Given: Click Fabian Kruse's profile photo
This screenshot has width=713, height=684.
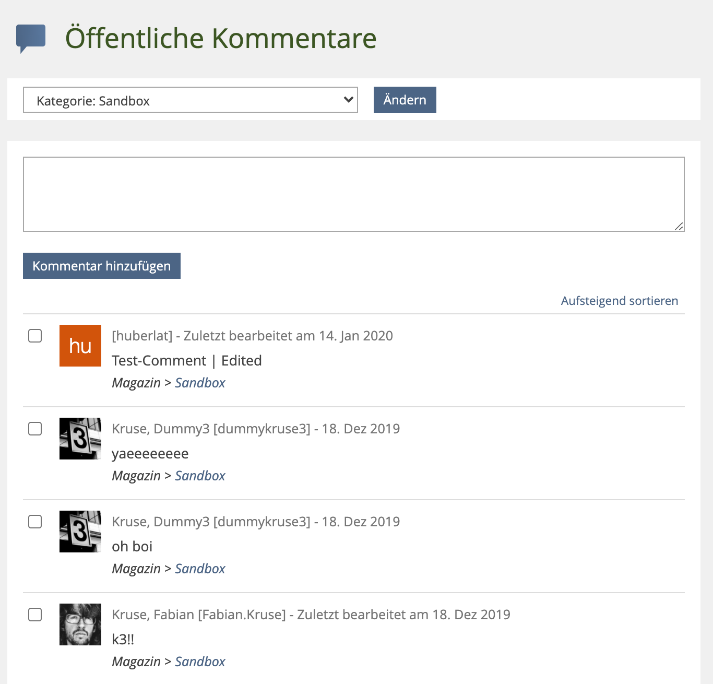Looking at the screenshot, I should tap(80, 624).
